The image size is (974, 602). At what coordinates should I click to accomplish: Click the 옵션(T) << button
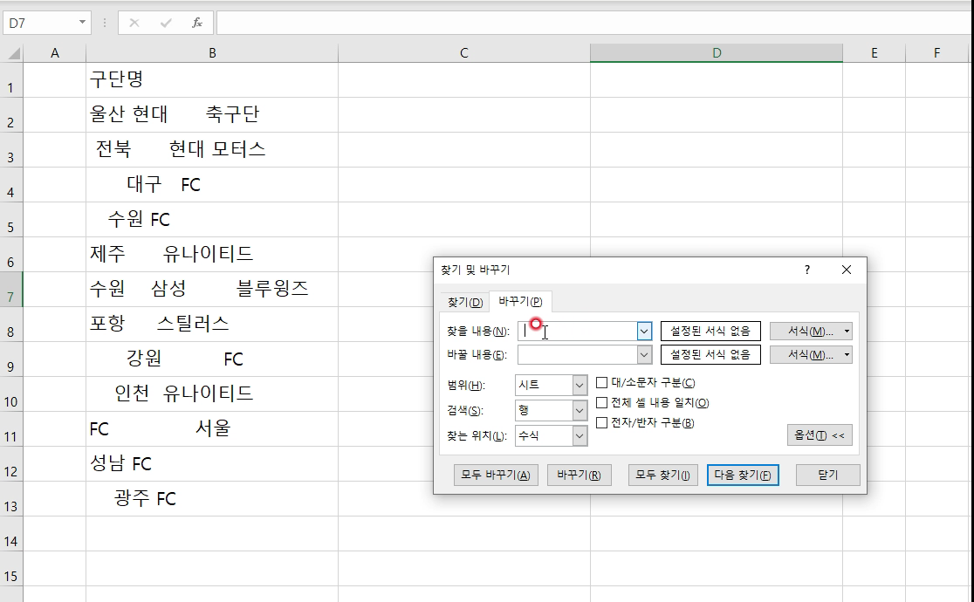click(820, 434)
